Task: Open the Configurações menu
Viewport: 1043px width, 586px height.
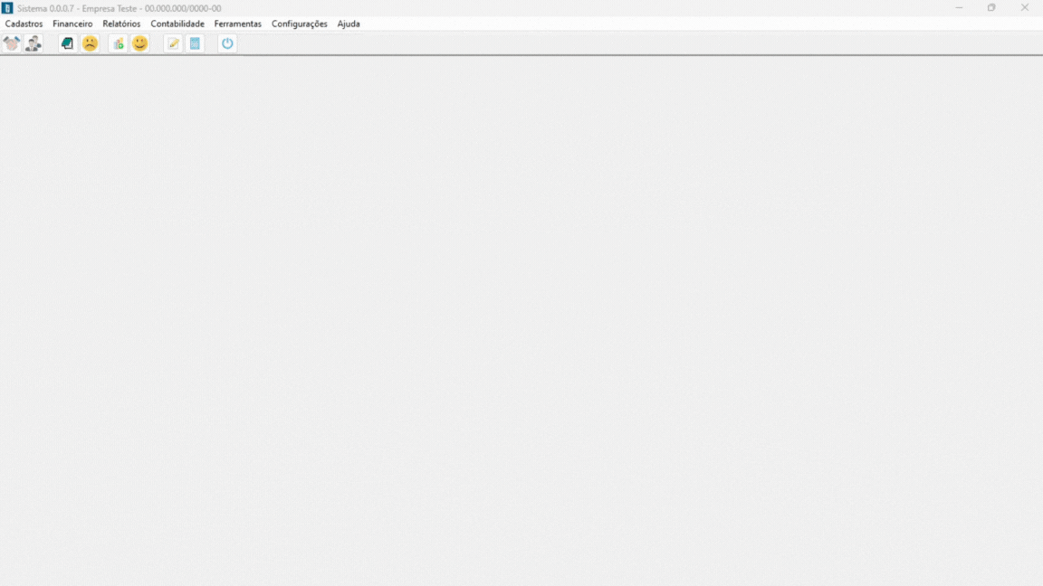Action: click(300, 24)
